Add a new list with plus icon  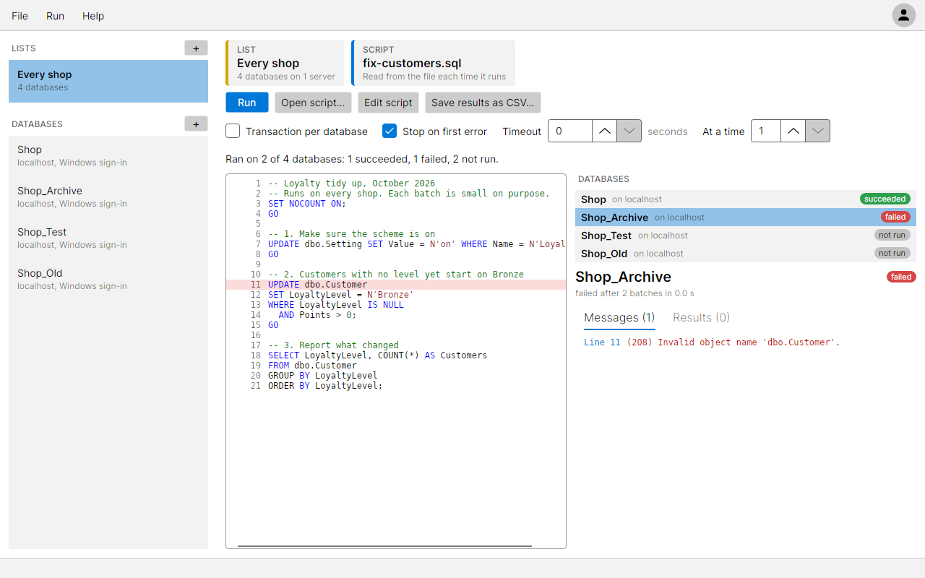(x=196, y=48)
